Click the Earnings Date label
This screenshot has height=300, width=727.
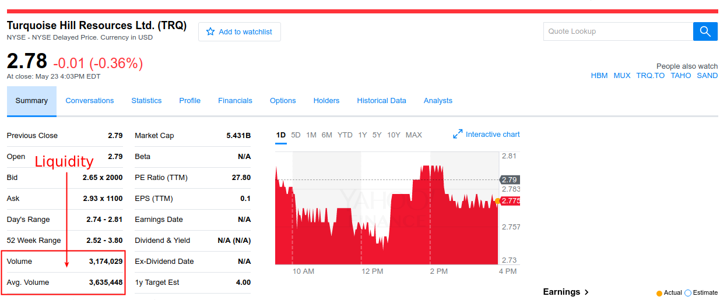coord(159,220)
